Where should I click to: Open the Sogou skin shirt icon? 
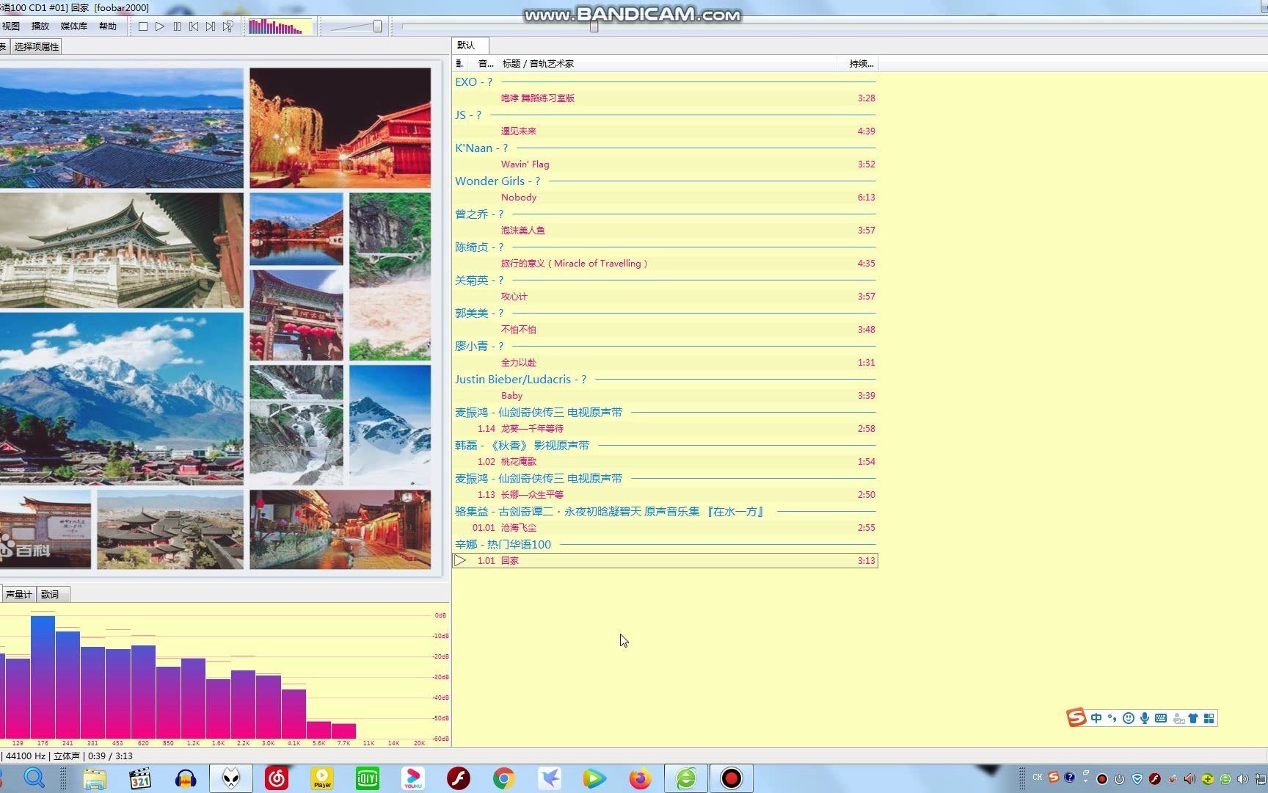tap(1193, 718)
